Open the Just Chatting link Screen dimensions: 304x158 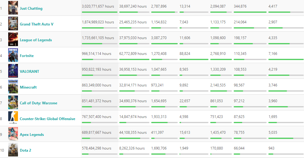[31, 8]
